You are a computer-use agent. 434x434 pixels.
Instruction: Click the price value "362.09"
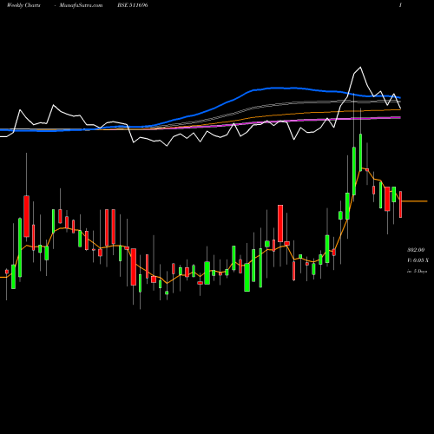click(x=416, y=250)
